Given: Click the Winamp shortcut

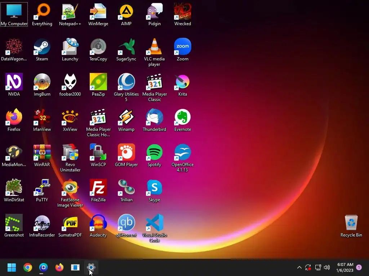Looking at the screenshot, I should 126,117.
